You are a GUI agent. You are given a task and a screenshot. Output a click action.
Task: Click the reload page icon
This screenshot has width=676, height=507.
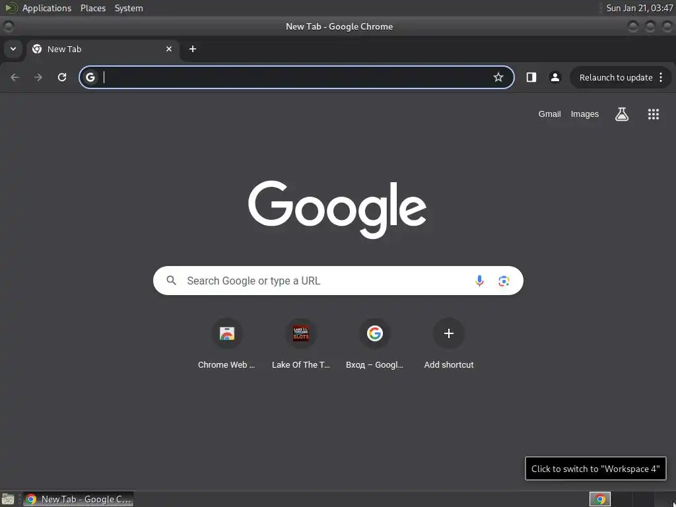(62, 77)
